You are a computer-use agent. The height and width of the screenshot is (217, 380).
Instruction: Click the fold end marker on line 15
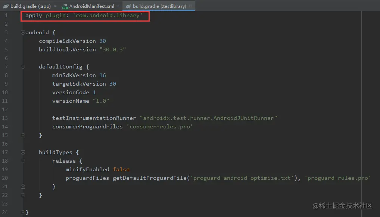[23, 135]
